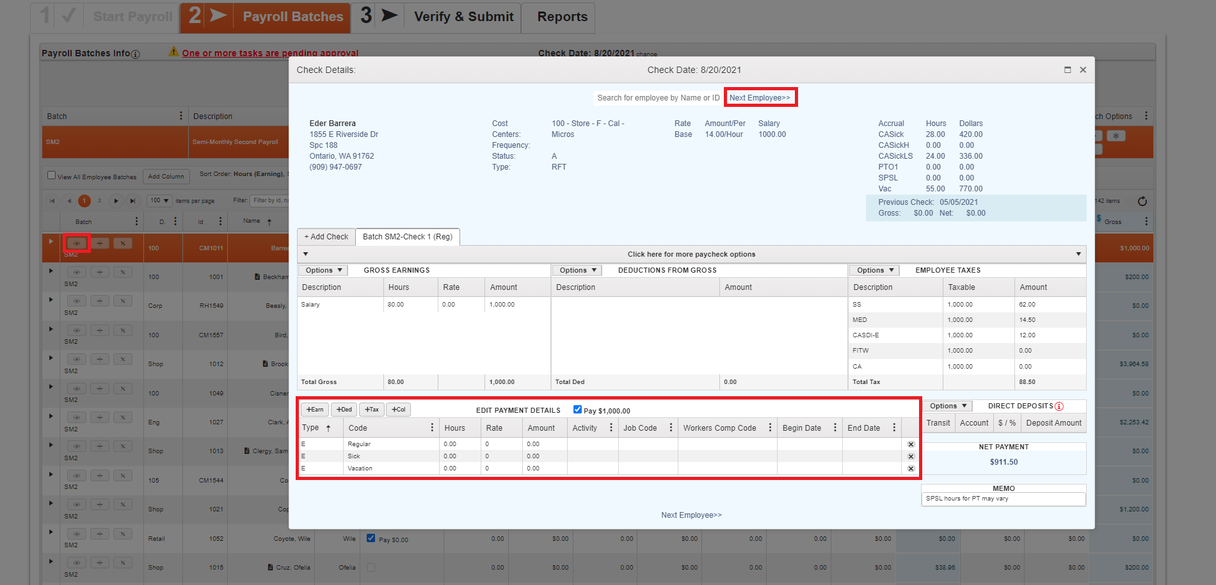Delete Clark's batch entry with the X icon
Viewport: 1216px width, 585px height.
point(122,417)
